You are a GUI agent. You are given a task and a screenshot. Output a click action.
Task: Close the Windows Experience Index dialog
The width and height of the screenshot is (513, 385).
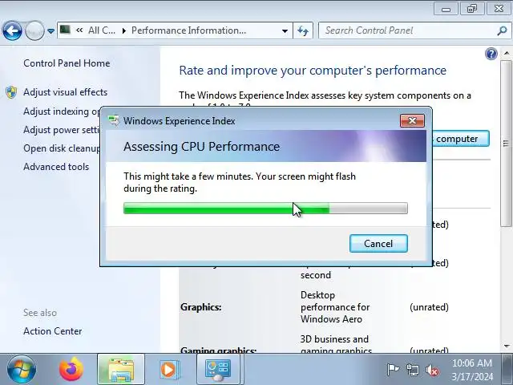click(412, 121)
